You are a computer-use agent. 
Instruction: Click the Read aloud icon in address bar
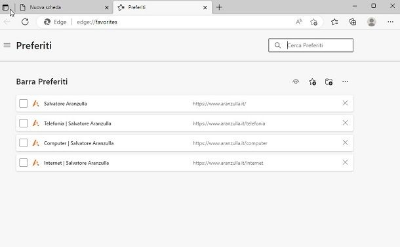click(299, 22)
